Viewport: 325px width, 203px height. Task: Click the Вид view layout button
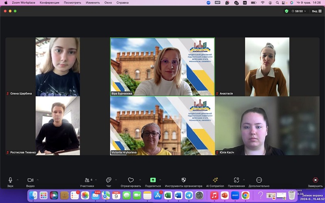tap(316, 11)
